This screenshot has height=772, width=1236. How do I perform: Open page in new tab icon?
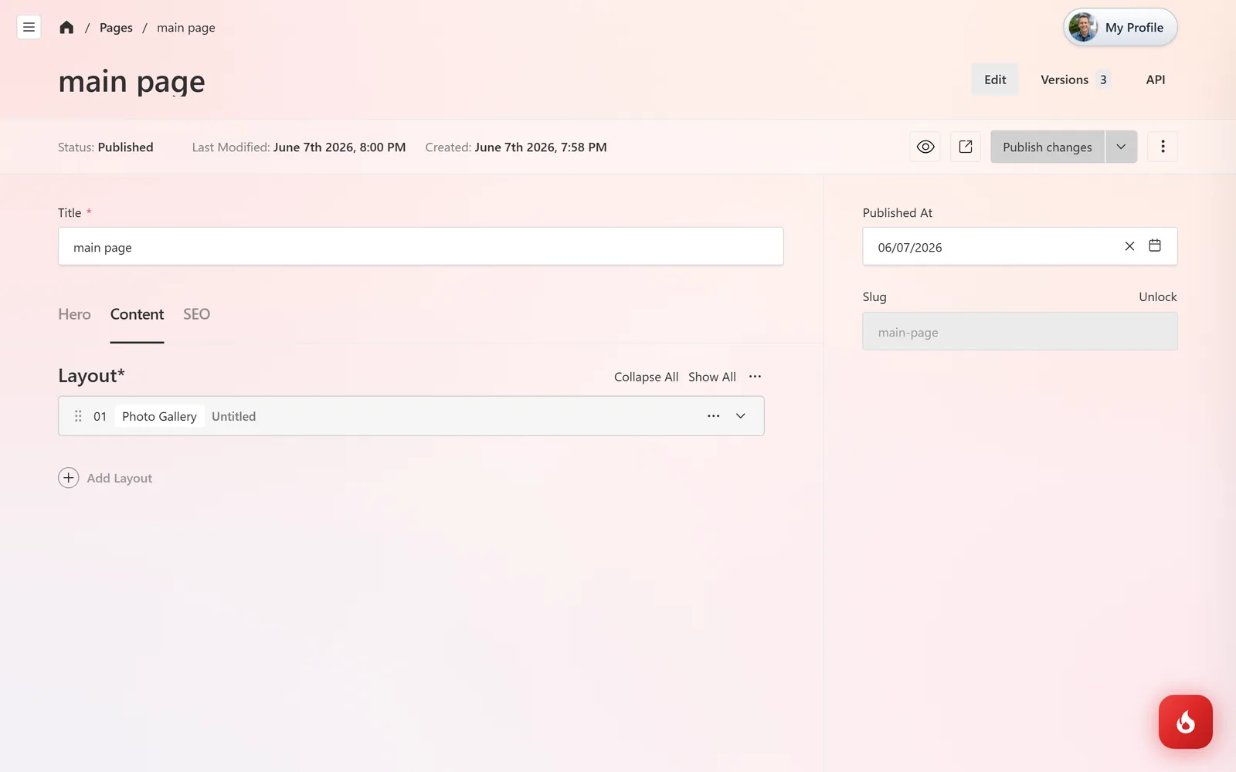(965, 147)
